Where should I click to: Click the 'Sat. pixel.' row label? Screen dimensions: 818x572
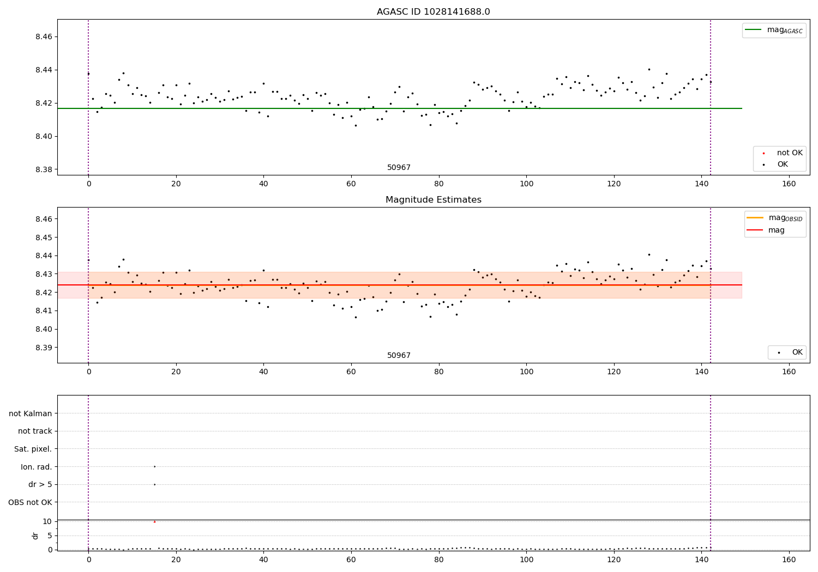[x=33, y=449]
